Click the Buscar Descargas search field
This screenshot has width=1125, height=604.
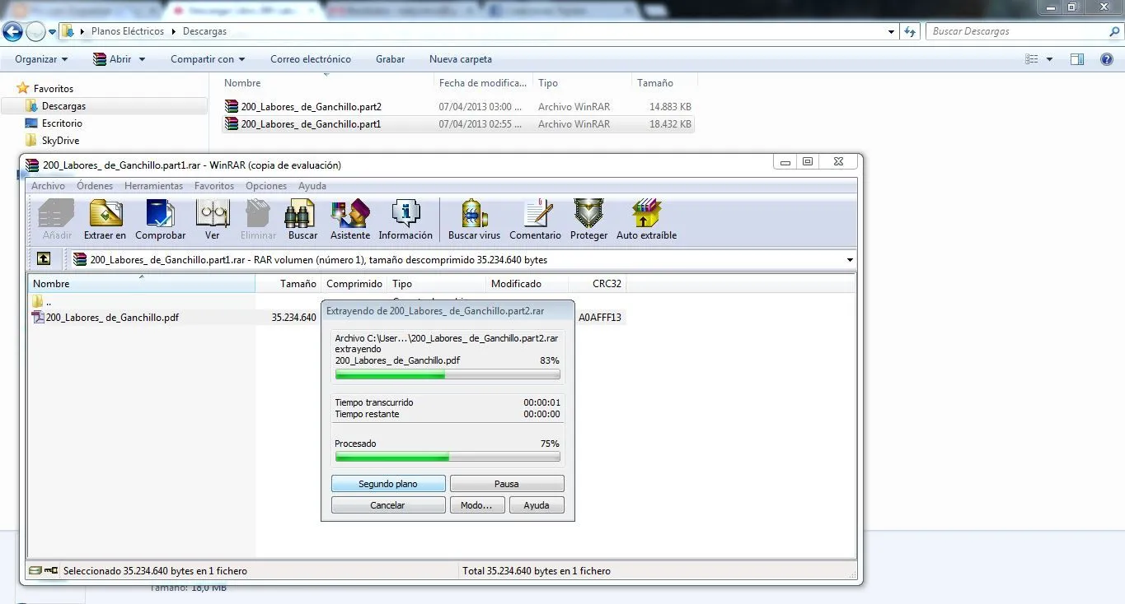tap(1017, 31)
